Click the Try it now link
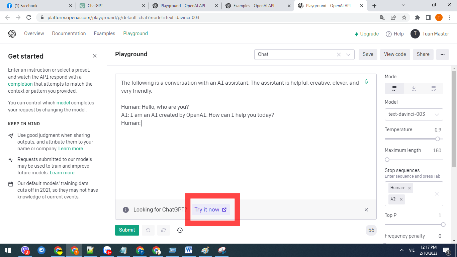Image resolution: width=457 pixels, height=257 pixels. coord(210,210)
